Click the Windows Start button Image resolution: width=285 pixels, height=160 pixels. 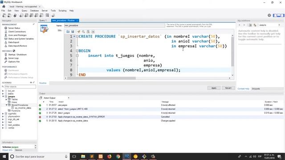4,156
